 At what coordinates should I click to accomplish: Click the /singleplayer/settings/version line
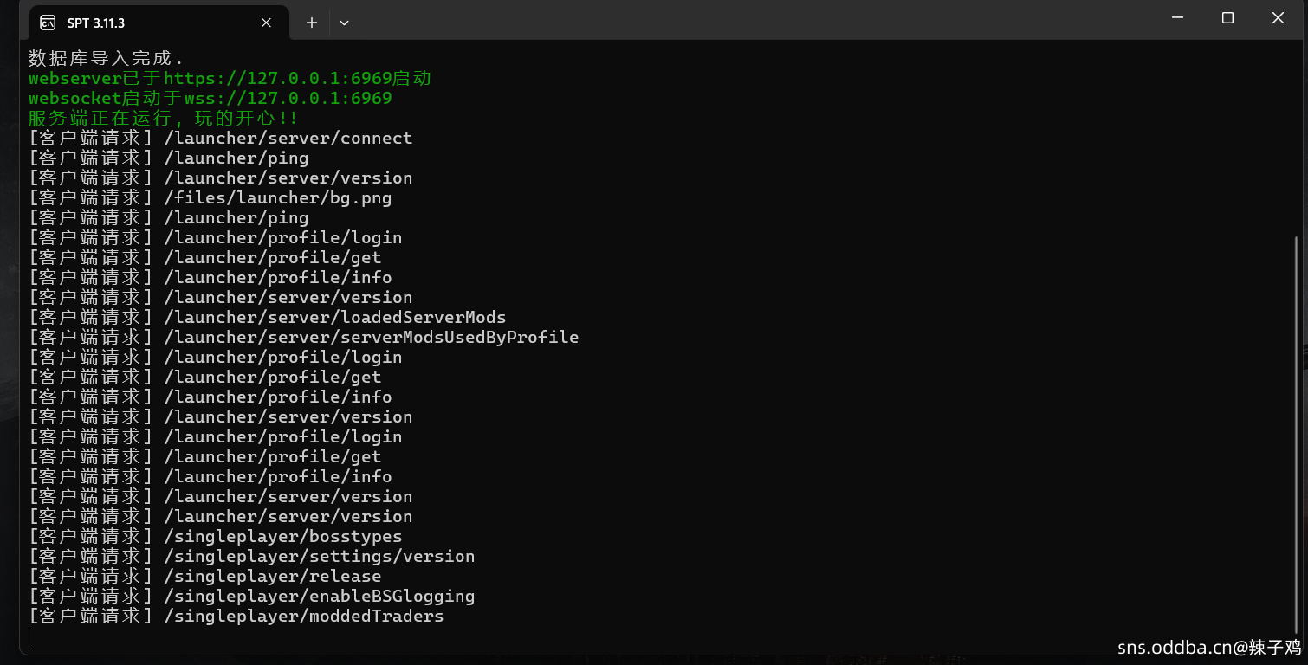251,556
